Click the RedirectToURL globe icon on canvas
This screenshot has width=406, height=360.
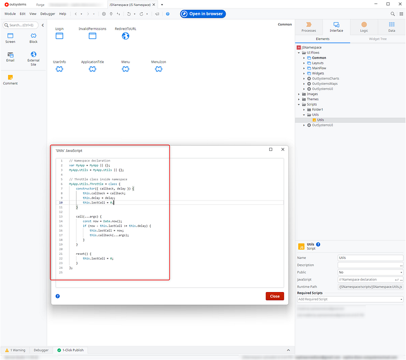pos(125,36)
